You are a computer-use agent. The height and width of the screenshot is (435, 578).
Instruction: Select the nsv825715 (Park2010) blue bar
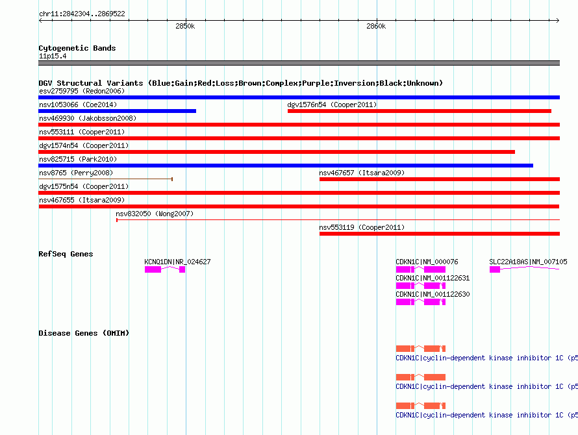(286, 166)
